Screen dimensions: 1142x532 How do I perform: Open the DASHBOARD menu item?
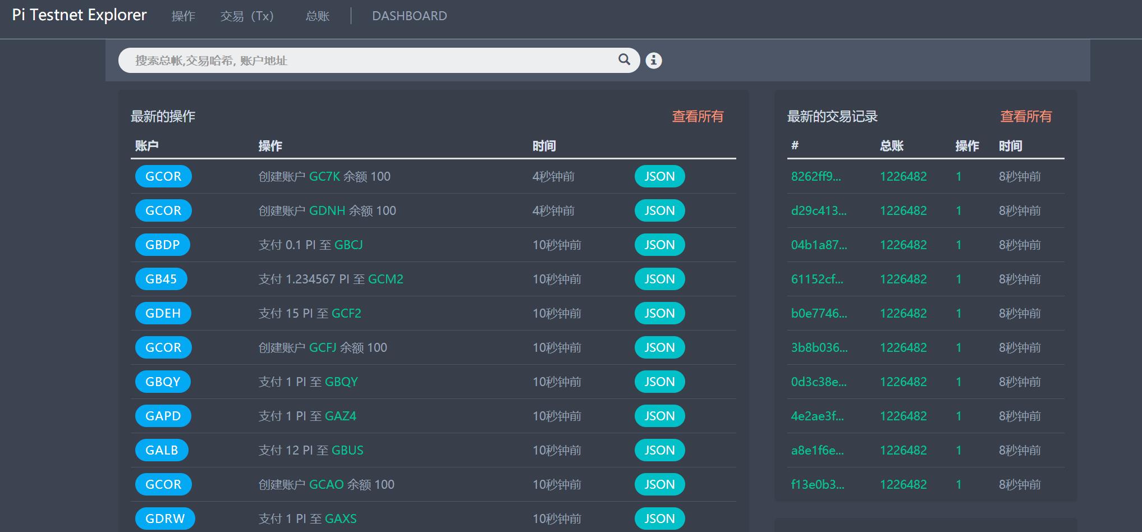click(410, 16)
